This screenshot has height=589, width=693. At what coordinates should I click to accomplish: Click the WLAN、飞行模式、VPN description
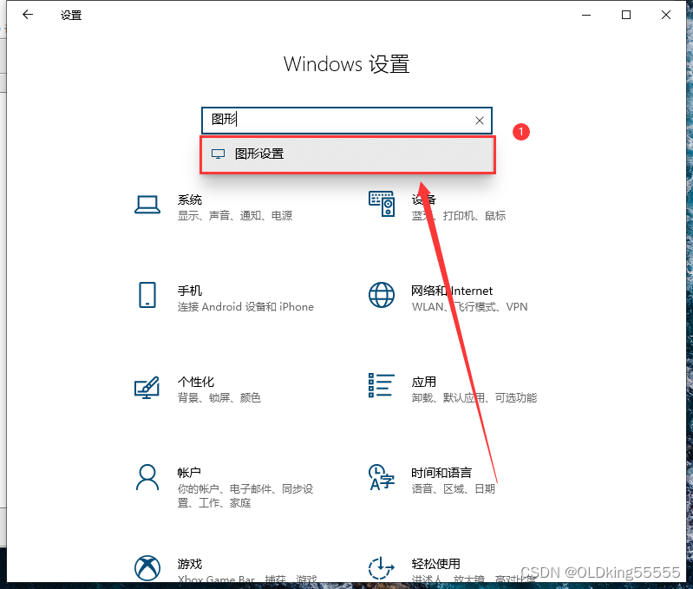(x=470, y=307)
